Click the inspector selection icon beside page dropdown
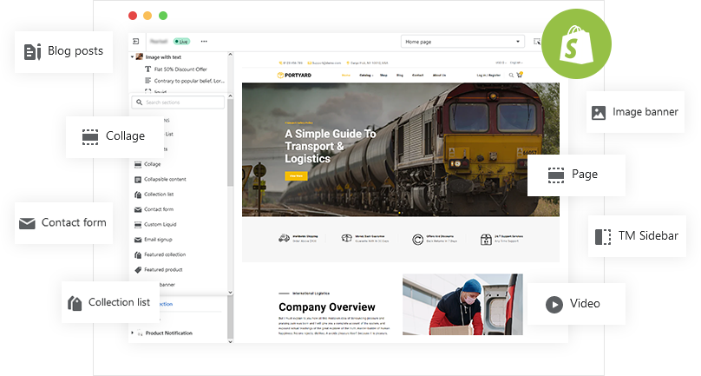 [x=537, y=41]
